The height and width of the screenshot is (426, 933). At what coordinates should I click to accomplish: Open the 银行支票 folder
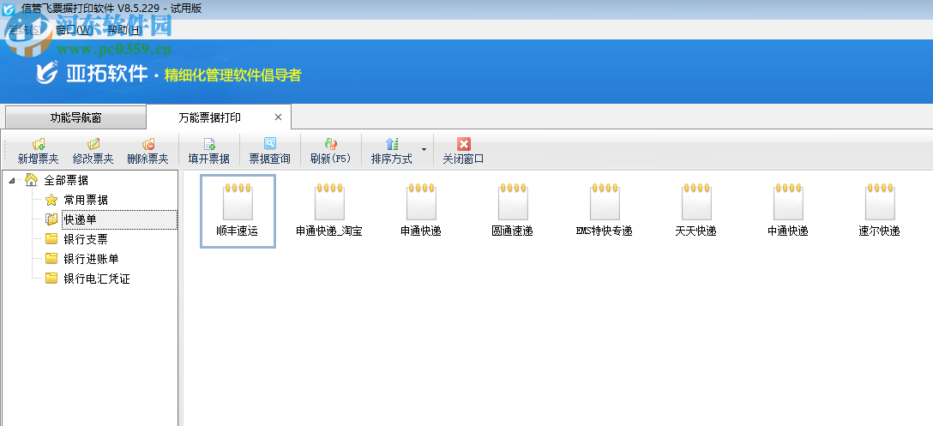(x=86, y=239)
